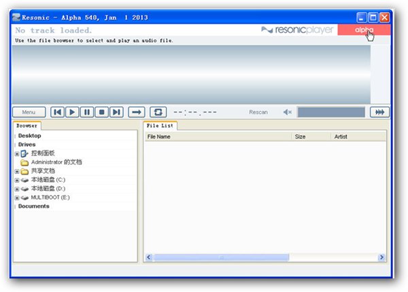Click the Resonic title bar app icon
408x292 pixels.
point(16,18)
